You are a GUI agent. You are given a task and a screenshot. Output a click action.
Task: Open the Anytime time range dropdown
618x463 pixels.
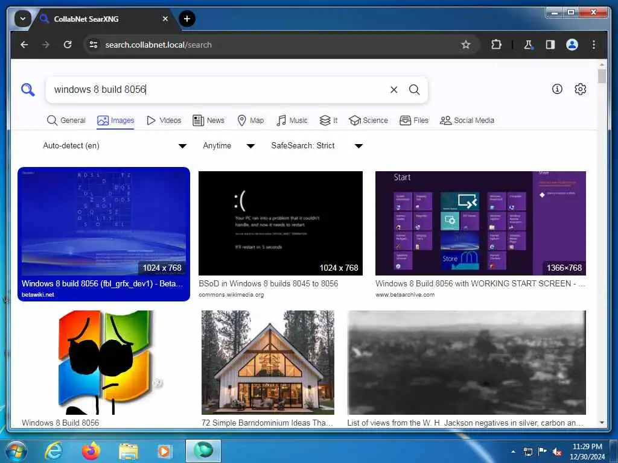229,146
